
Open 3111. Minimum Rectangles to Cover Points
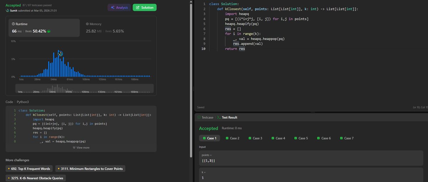pos(91,168)
